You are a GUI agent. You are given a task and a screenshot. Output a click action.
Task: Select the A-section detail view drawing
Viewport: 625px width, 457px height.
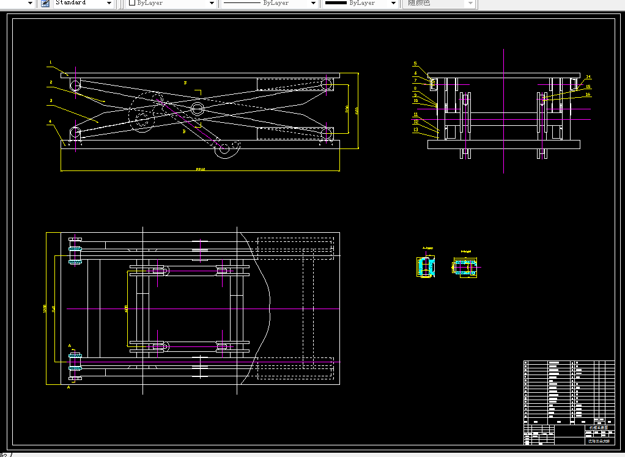426,266
